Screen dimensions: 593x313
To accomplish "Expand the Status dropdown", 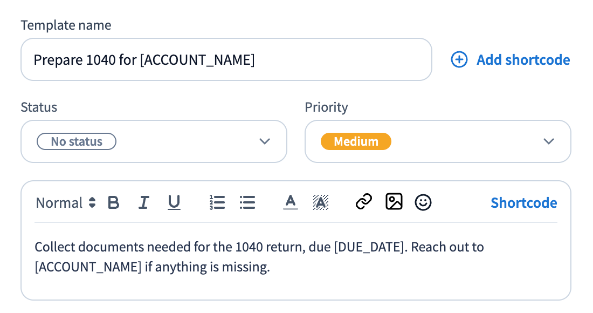I will click(x=154, y=141).
